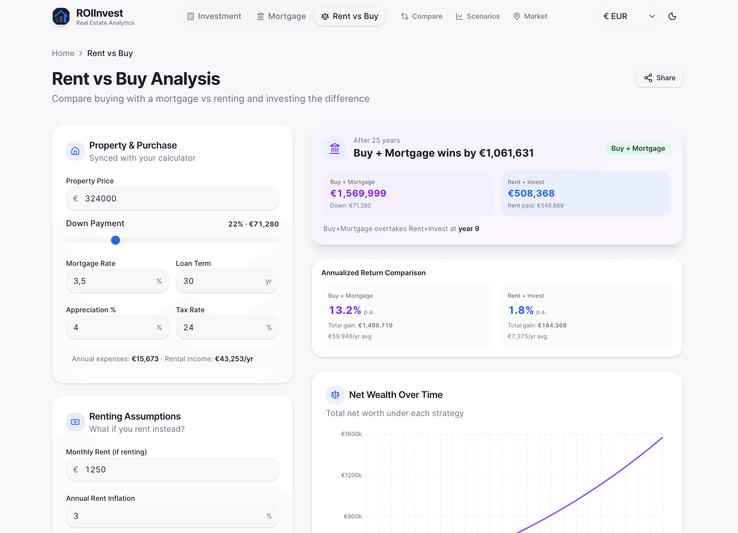738x533 pixels.
Task: Click the €1200k chart axis label
Action: pos(351,475)
